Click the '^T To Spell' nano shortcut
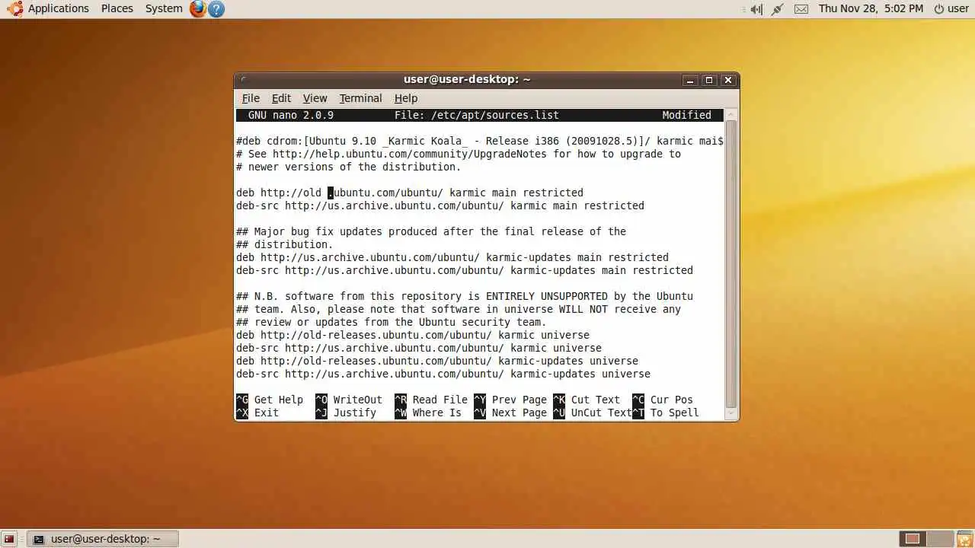The height and width of the screenshot is (548, 975). pos(666,413)
